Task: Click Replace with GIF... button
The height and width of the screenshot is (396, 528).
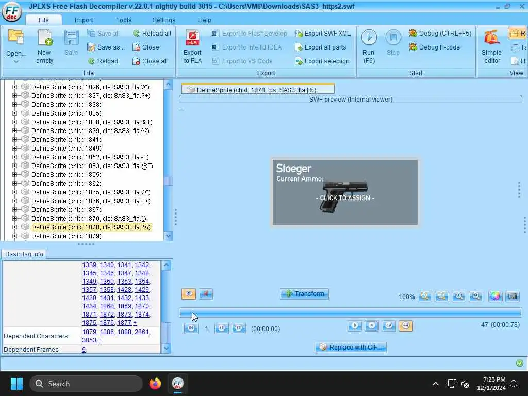Action: pos(351,347)
